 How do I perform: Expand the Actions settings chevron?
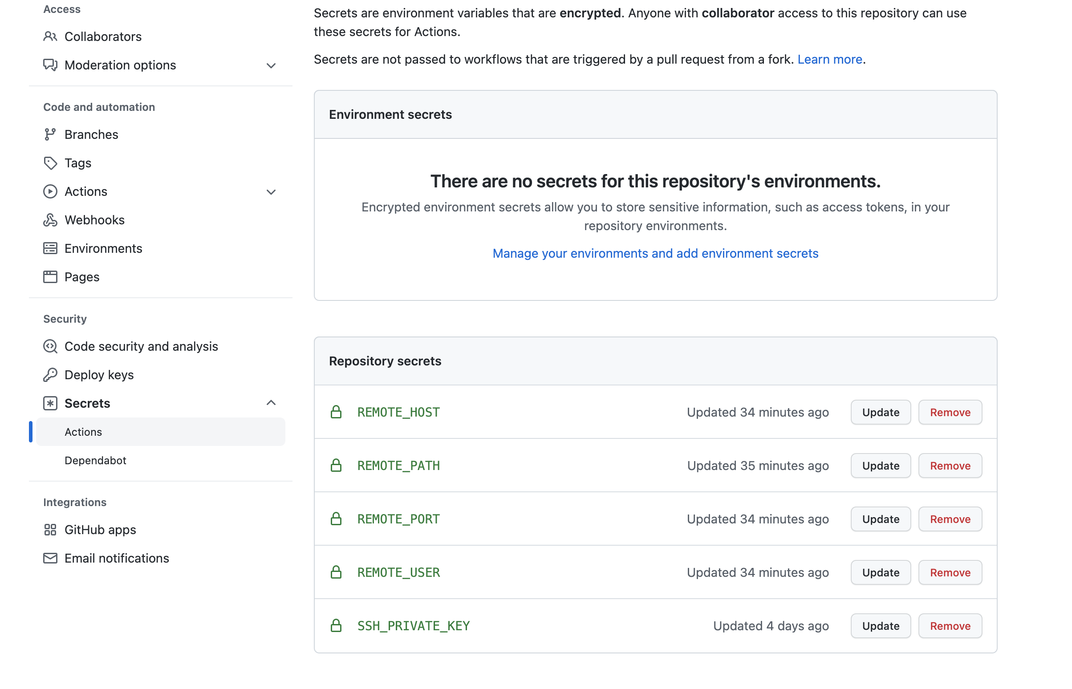pos(271,192)
